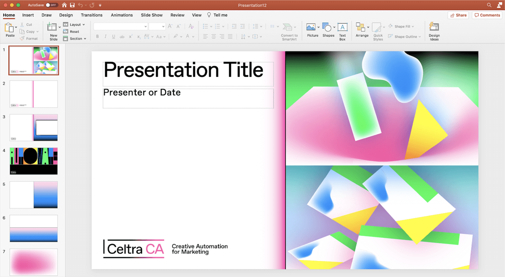Click the Share button
The height and width of the screenshot is (277, 505).
point(458,15)
